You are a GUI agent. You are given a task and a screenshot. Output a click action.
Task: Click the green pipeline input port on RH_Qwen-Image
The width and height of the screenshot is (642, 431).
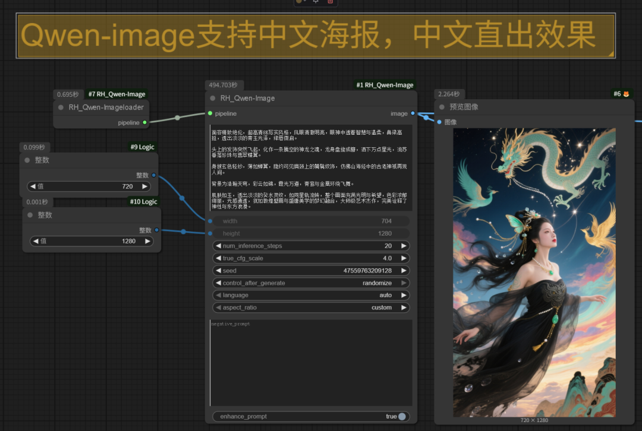tap(210, 113)
